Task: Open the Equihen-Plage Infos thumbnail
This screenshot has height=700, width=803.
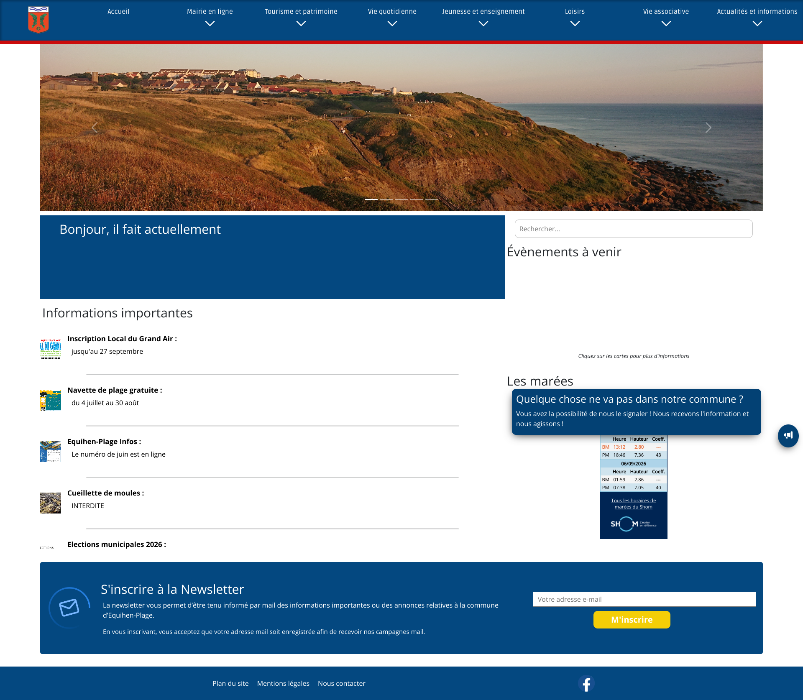Action: click(x=51, y=452)
